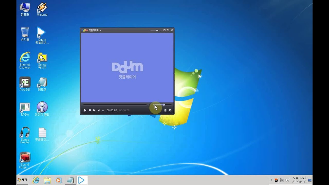Select the Daum 팟플레이어 desktop shortcut
This screenshot has height=185, width=329.
[x=42, y=35]
